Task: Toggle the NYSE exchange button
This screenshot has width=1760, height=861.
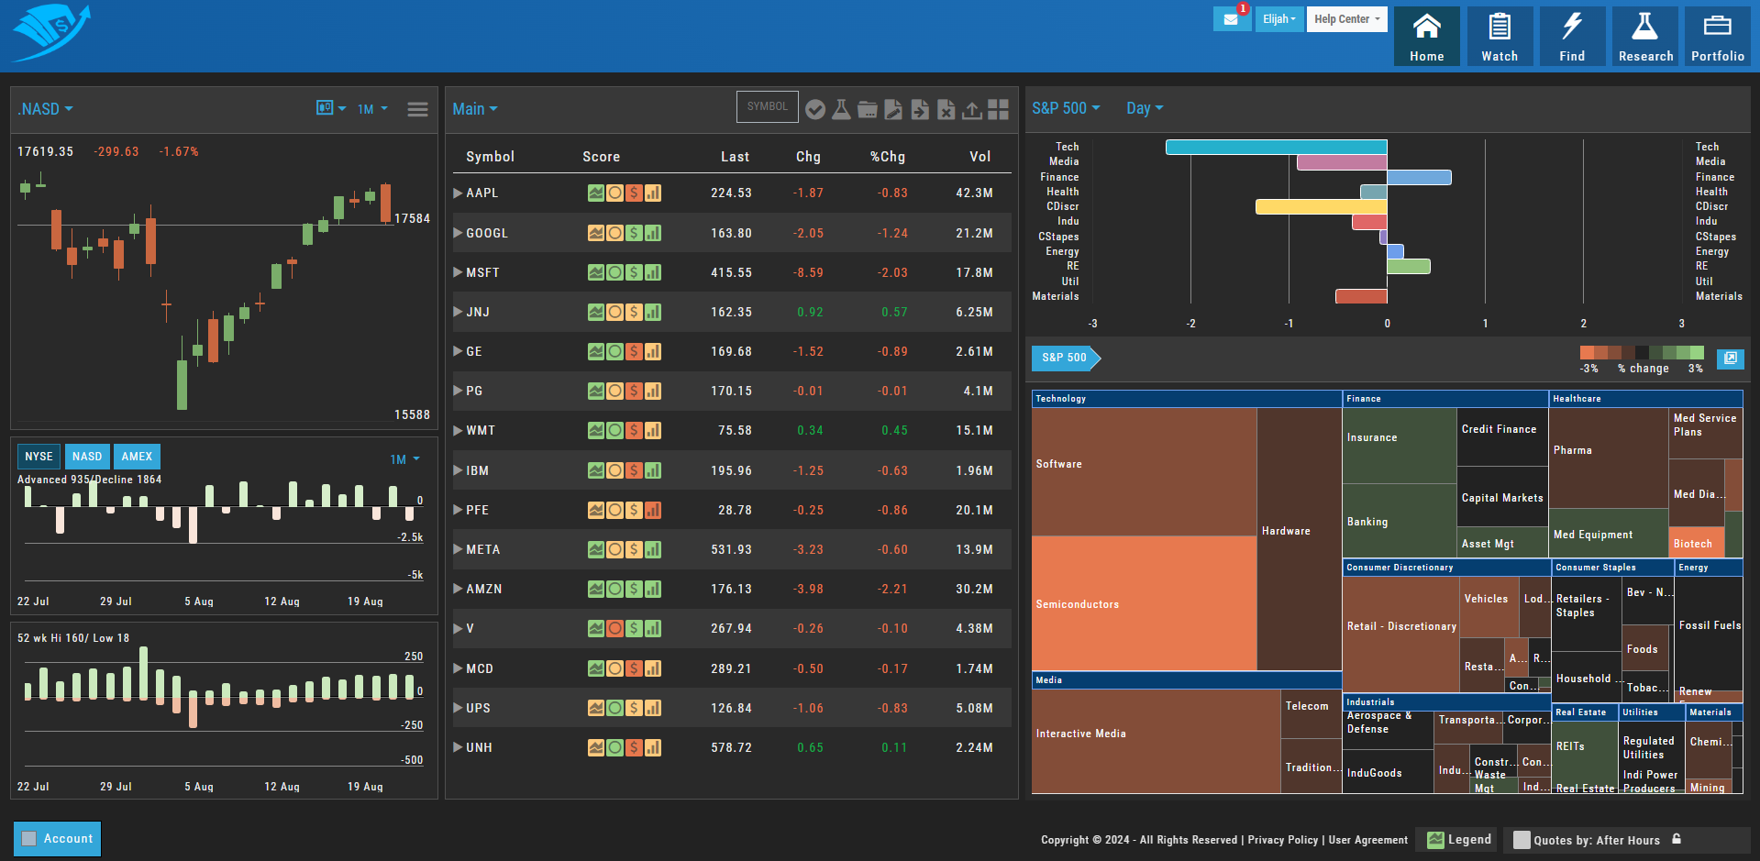Action: [x=39, y=457]
